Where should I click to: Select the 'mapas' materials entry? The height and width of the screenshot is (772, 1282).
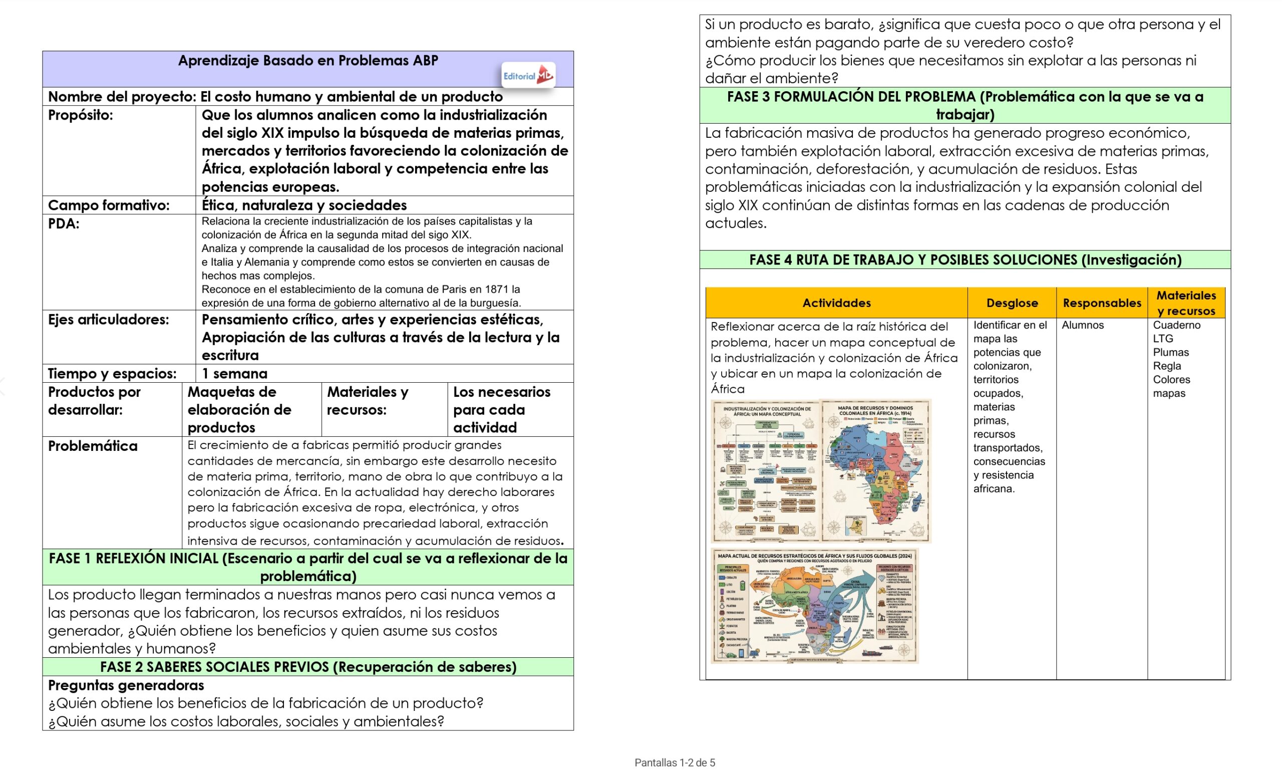(x=1169, y=393)
